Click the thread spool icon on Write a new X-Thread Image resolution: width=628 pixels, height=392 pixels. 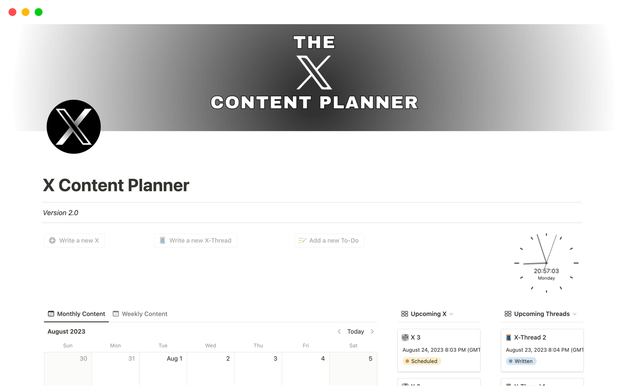coord(162,240)
